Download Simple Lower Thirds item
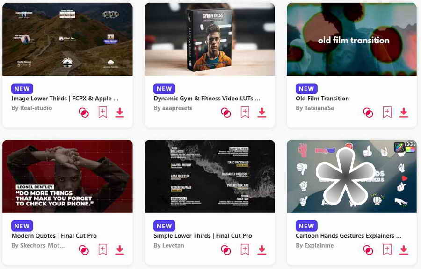421x269 pixels. coord(262,250)
